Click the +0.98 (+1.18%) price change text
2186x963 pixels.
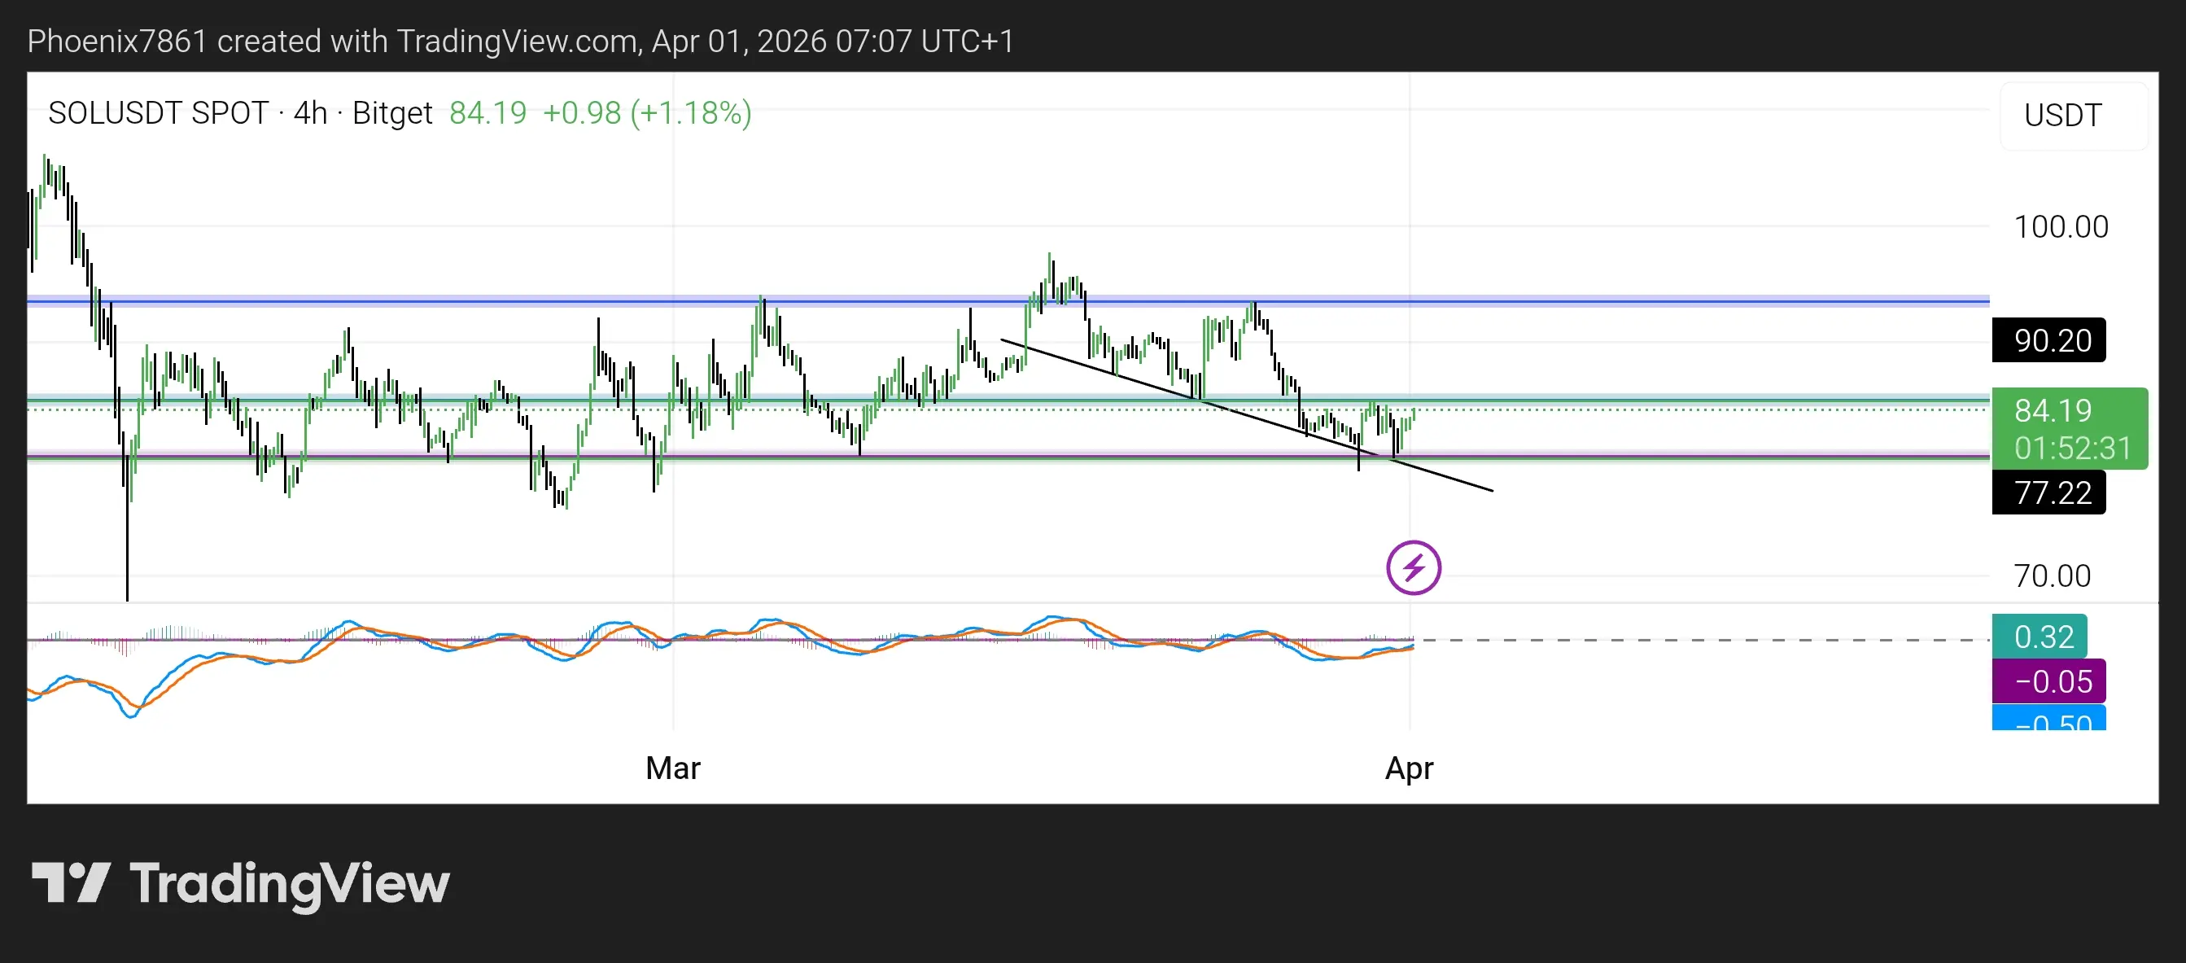(x=647, y=113)
